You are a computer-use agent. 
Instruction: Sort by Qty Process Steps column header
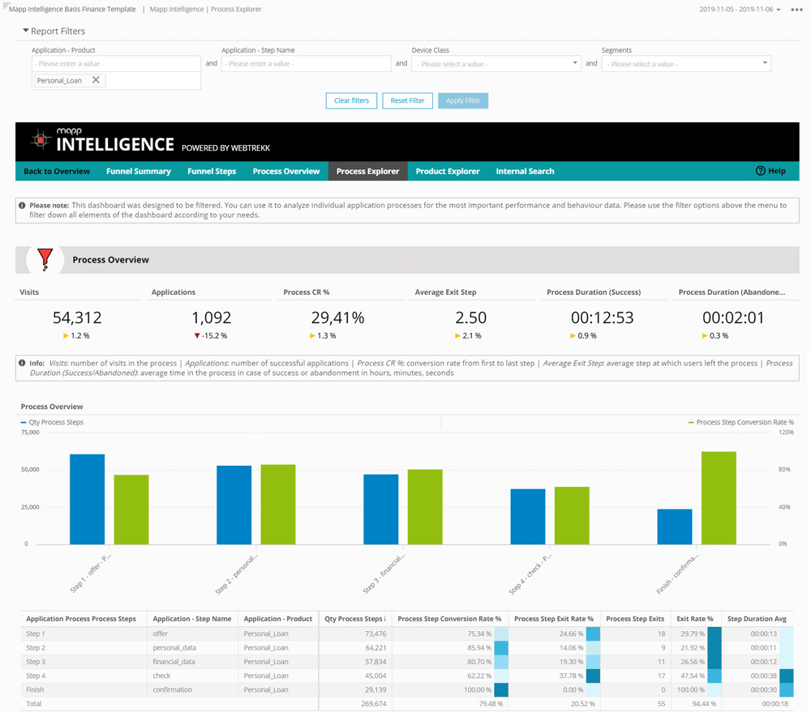click(x=354, y=619)
